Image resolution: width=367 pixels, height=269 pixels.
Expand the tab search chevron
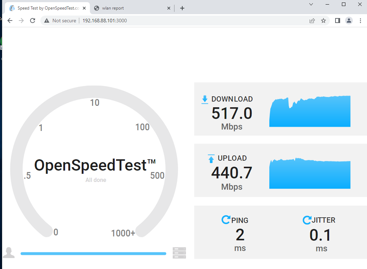[x=311, y=4]
